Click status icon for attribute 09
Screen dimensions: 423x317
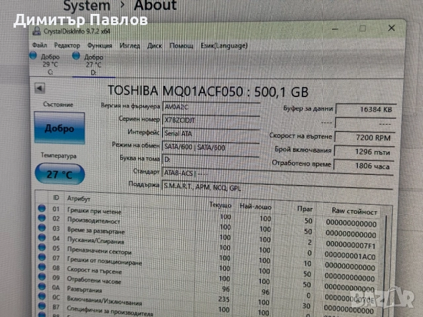coord(42,277)
